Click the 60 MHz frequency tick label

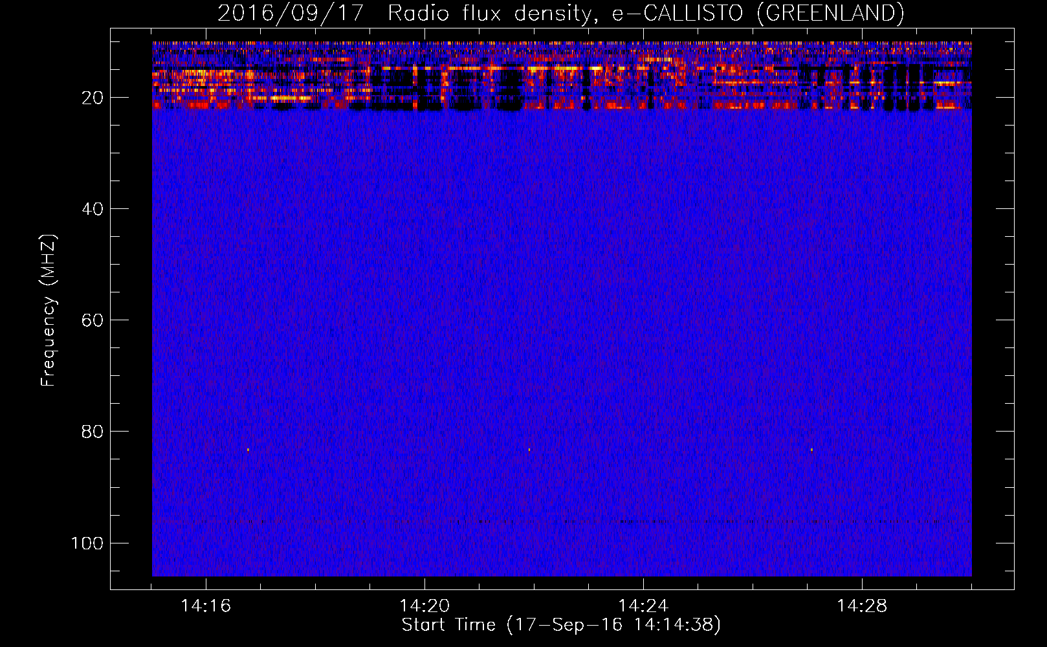point(93,320)
